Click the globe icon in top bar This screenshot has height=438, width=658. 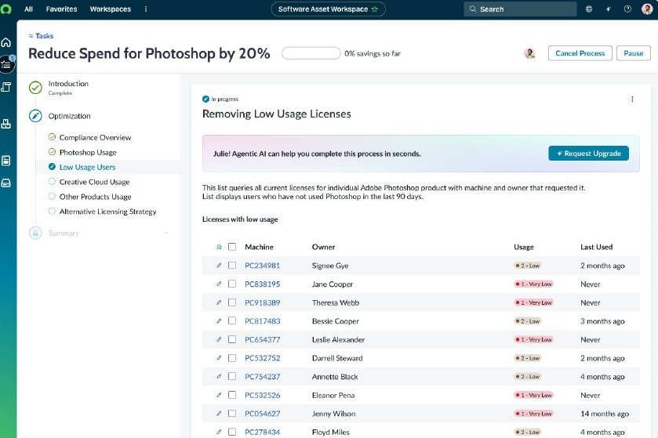pos(589,9)
